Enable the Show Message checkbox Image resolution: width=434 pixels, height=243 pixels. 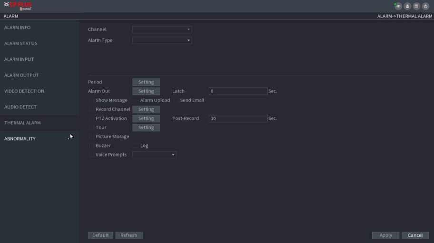pyautogui.click(x=91, y=101)
